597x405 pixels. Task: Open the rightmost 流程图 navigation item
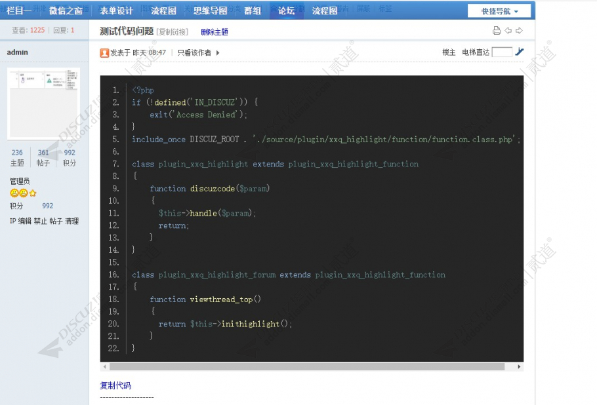tap(325, 10)
